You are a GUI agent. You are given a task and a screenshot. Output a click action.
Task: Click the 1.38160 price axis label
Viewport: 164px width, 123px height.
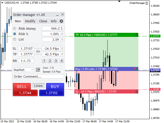155,6
